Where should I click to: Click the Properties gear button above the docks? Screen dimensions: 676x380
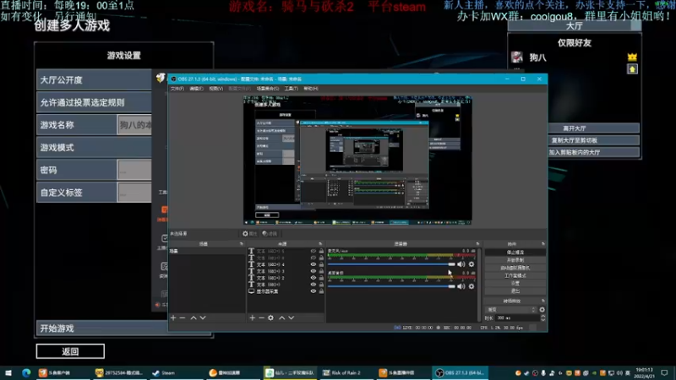pyautogui.click(x=249, y=234)
